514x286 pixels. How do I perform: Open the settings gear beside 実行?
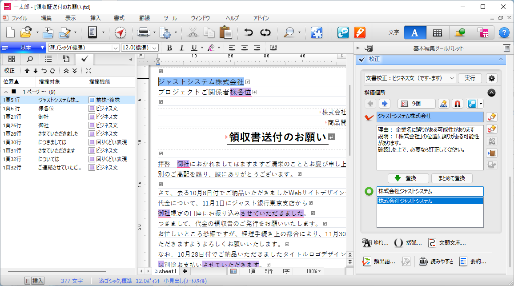[491, 78]
